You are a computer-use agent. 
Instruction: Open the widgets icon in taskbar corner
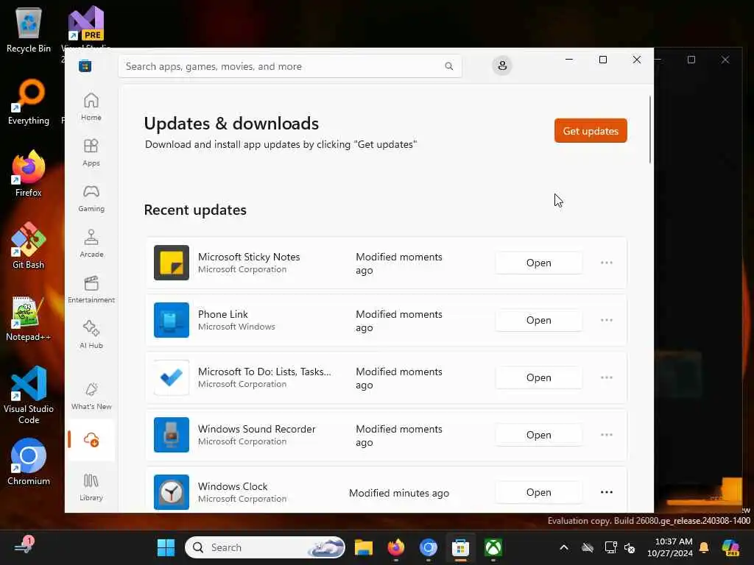coord(23,547)
